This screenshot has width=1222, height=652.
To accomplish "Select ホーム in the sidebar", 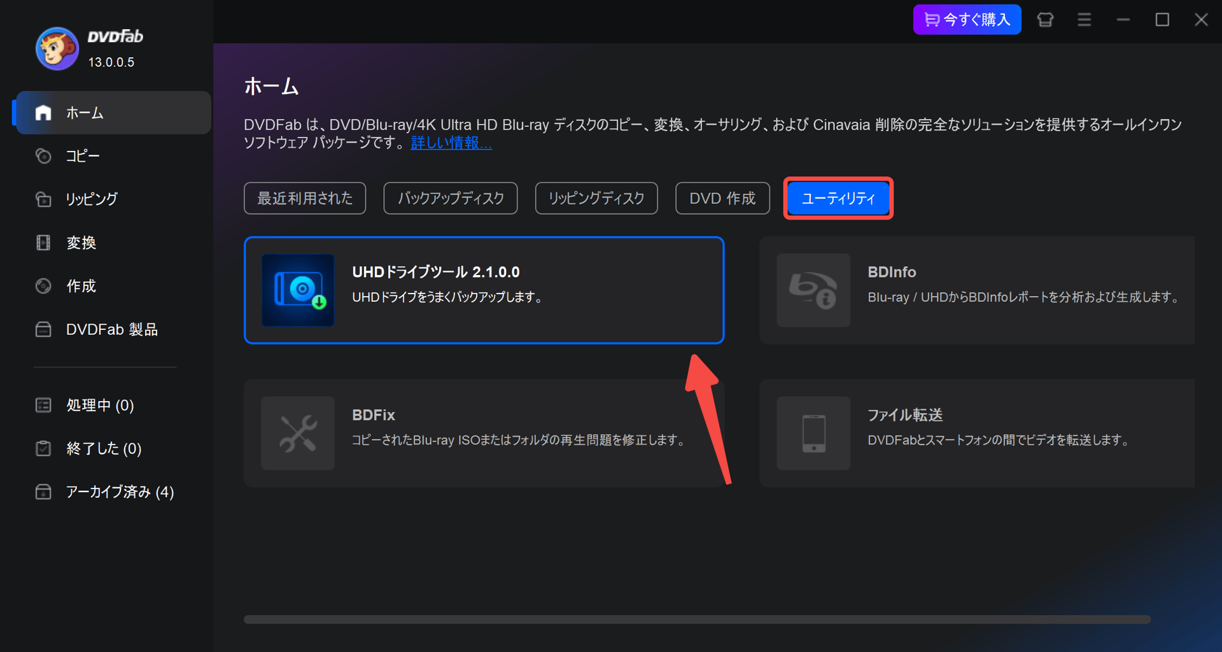I will click(113, 113).
